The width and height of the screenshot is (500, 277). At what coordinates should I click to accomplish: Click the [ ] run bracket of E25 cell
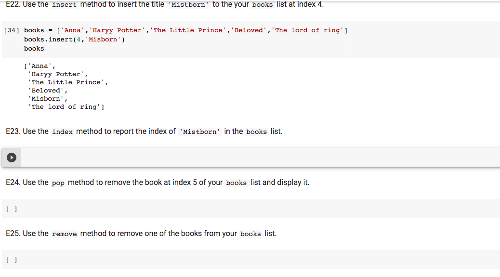point(12,260)
